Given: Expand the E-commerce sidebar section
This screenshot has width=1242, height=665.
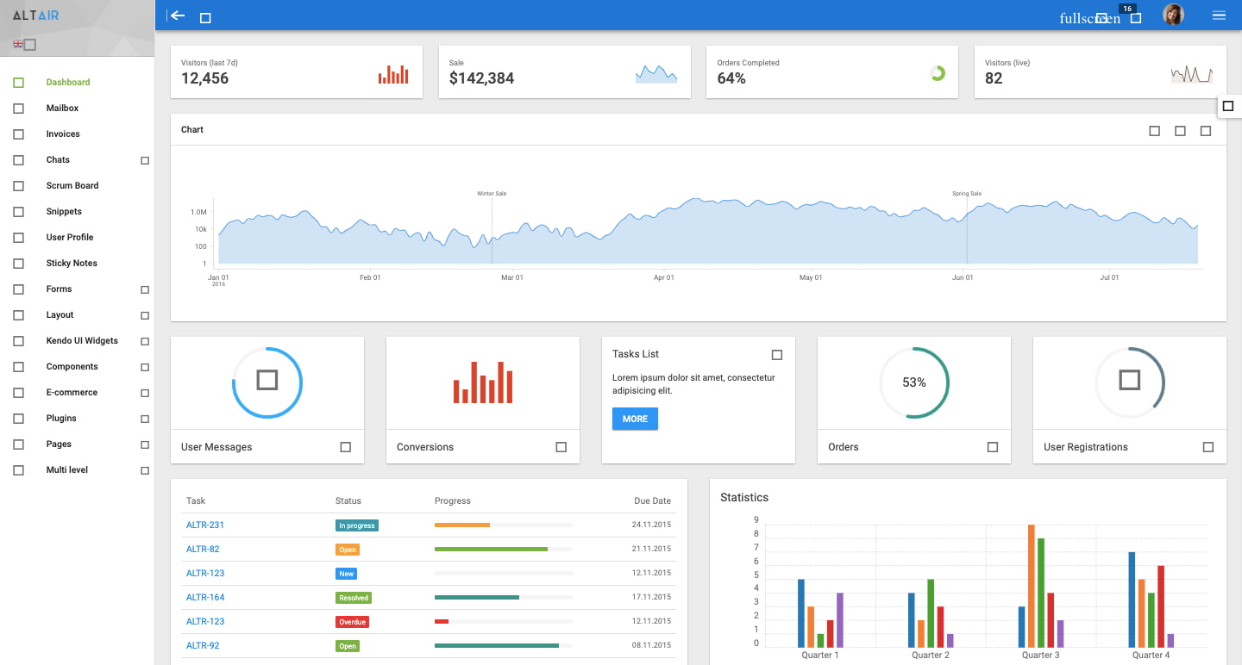Looking at the screenshot, I should pos(145,393).
